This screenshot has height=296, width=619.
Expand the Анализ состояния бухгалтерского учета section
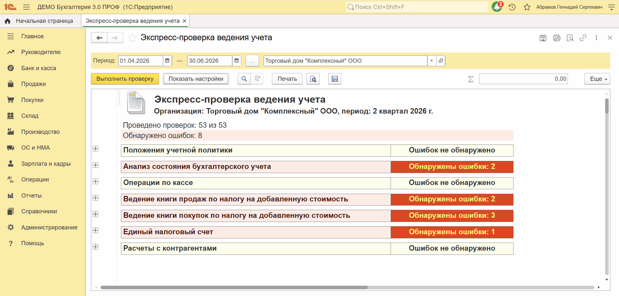click(95, 165)
